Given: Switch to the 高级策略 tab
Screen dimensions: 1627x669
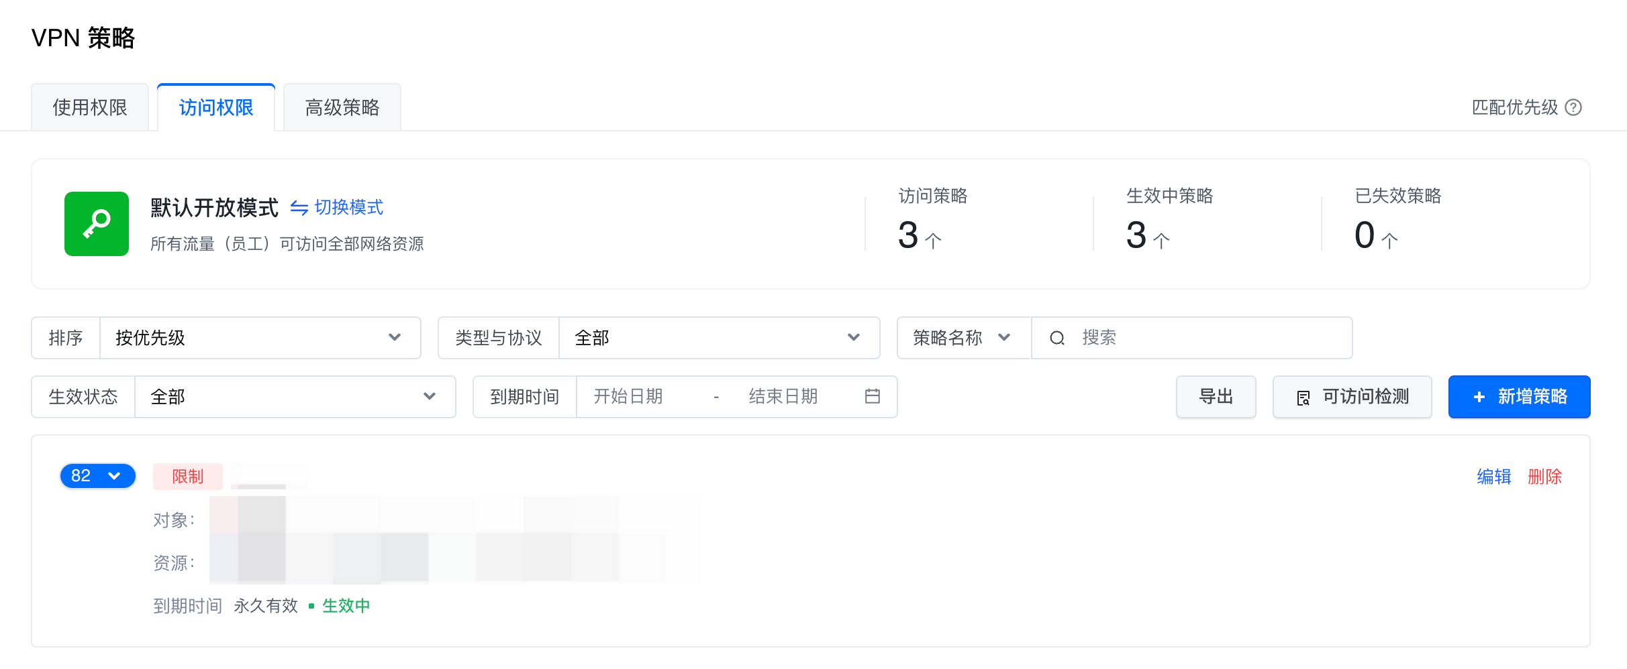Looking at the screenshot, I should [x=342, y=107].
